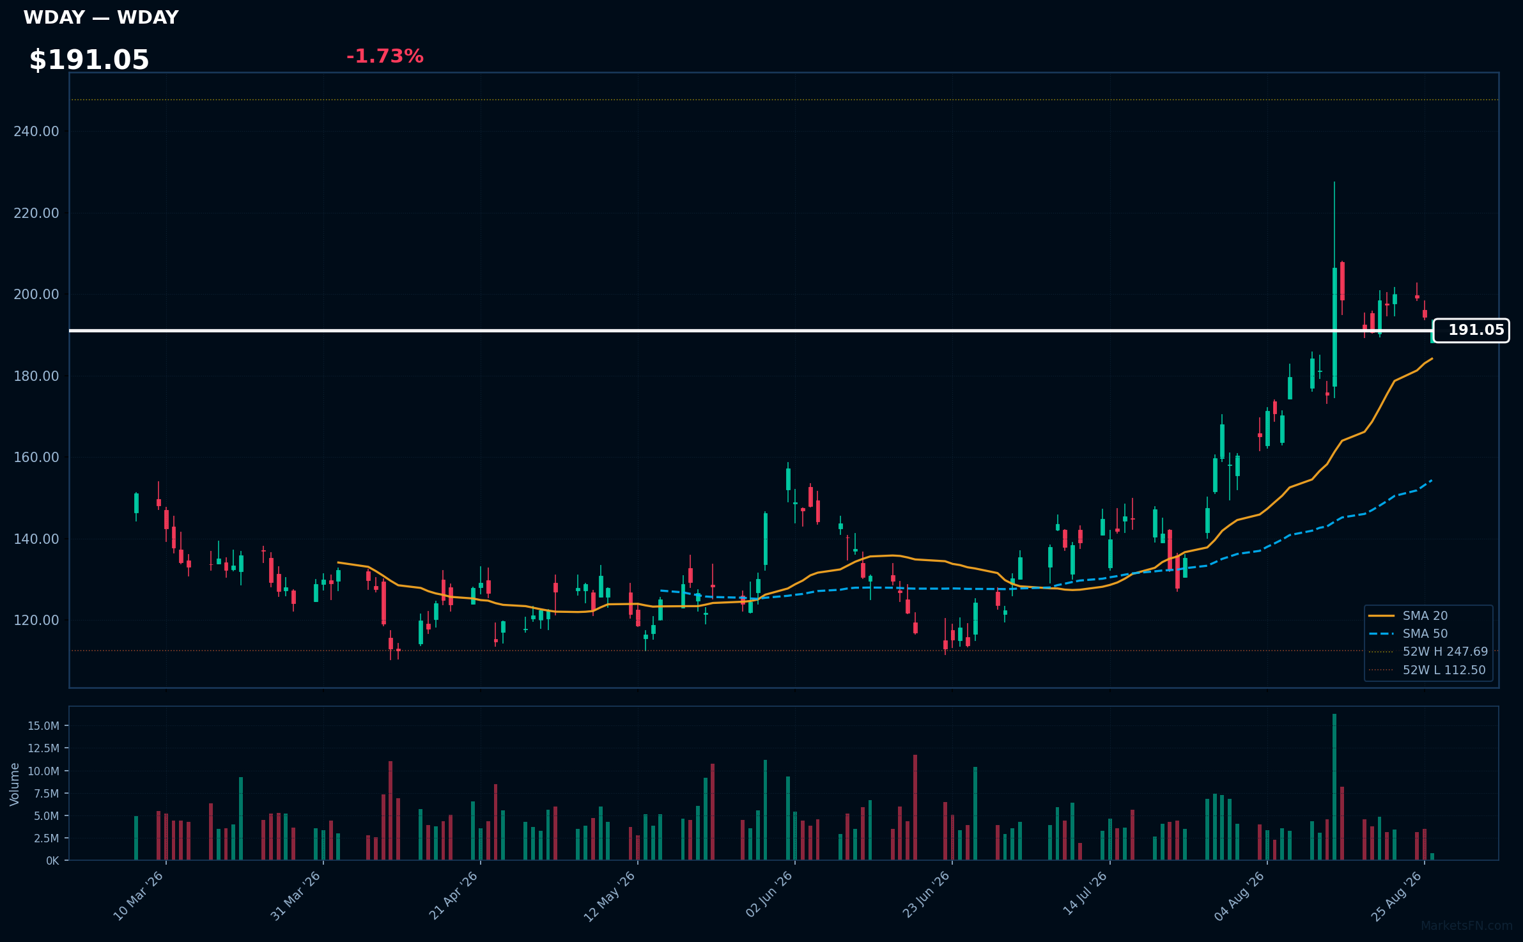Screen dimensions: 1523x942
Task: Click the Volume axis title
Action: [x=15, y=784]
